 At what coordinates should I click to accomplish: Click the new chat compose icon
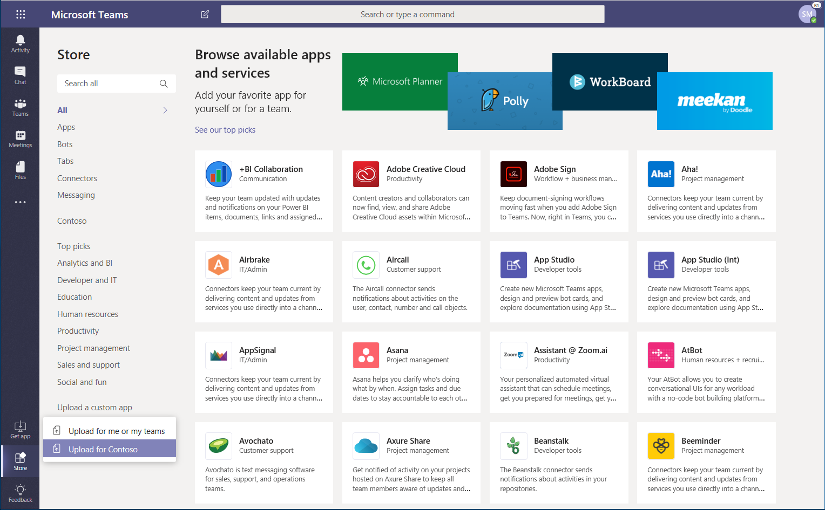(205, 15)
